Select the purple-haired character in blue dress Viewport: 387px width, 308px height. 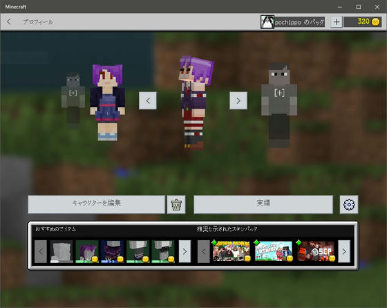tap(107, 102)
